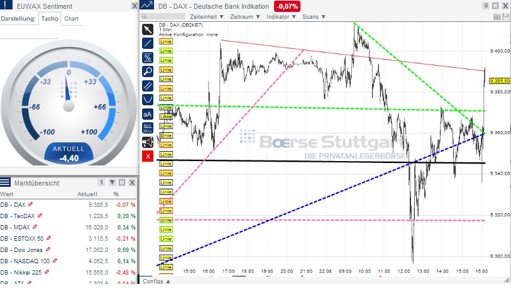Open the Zeitraum dropdown
Screen dimensions: 511x289
coord(245,16)
